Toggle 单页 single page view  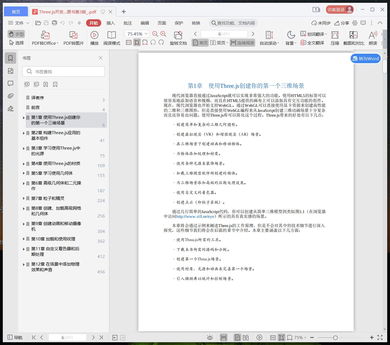pos(200,43)
